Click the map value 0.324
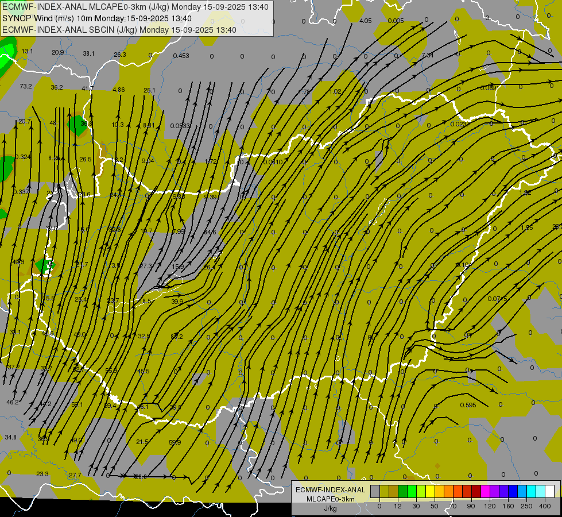Image resolution: width=562 pixels, height=517 pixels. pyautogui.click(x=23, y=157)
